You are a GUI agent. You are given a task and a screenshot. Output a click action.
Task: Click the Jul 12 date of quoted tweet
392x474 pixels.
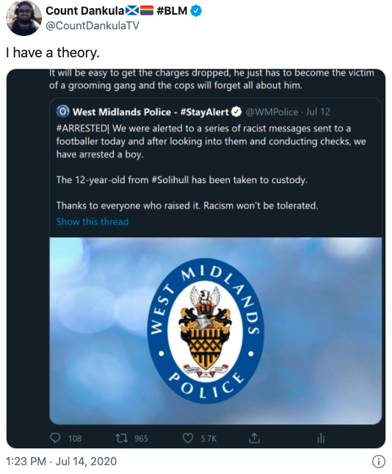(318, 112)
